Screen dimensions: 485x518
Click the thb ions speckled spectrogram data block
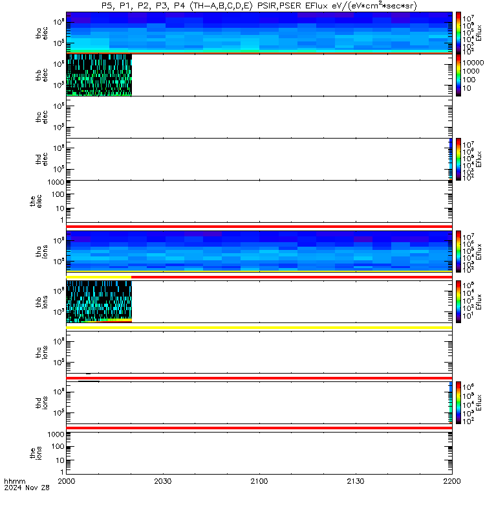99,302
